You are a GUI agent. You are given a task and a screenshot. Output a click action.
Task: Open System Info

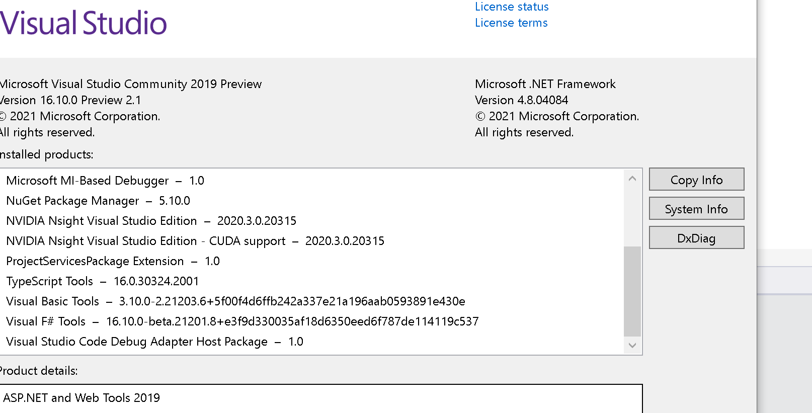click(x=696, y=208)
